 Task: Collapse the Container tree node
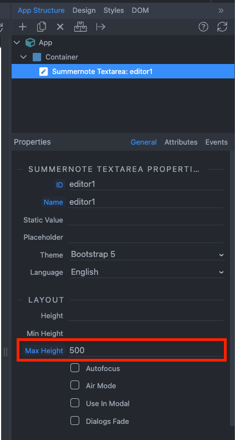click(x=24, y=57)
